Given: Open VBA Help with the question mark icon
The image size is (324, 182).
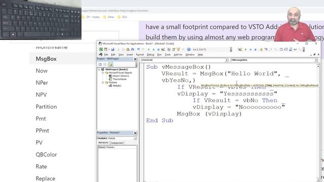Looking at the screenshot, I should click(x=189, y=50).
